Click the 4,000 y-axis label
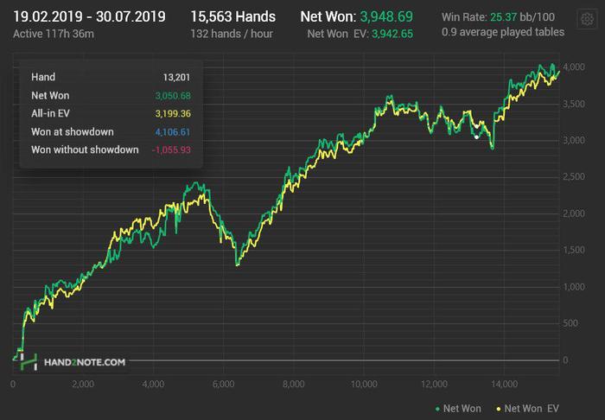605x420 pixels. pos(574,67)
